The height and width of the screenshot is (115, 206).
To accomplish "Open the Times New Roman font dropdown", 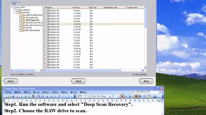I will pos(110,96).
